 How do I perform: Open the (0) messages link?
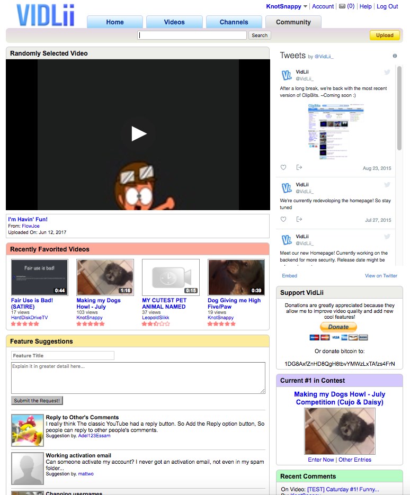tap(351, 6)
